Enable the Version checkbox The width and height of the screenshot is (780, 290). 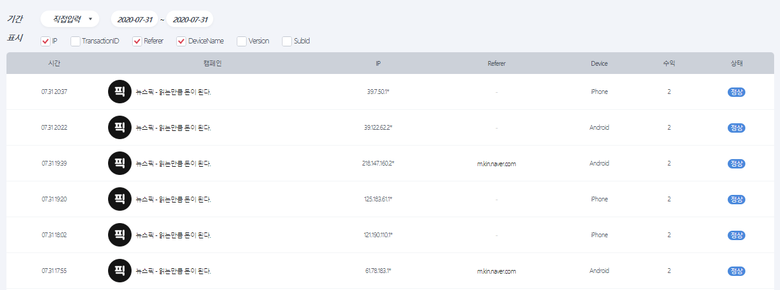(241, 41)
